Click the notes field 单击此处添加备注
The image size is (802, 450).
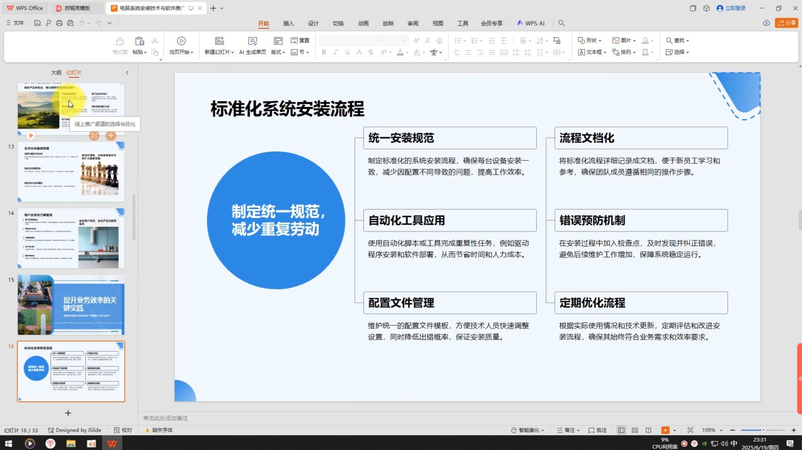[x=165, y=418]
